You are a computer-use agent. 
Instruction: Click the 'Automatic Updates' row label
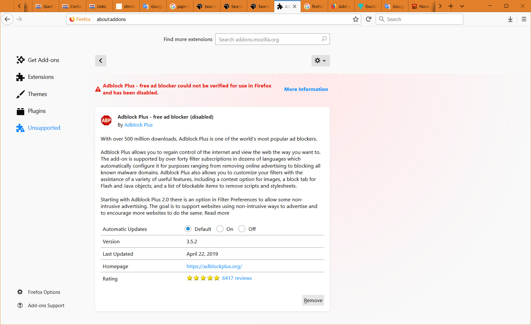[x=125, y=229]
